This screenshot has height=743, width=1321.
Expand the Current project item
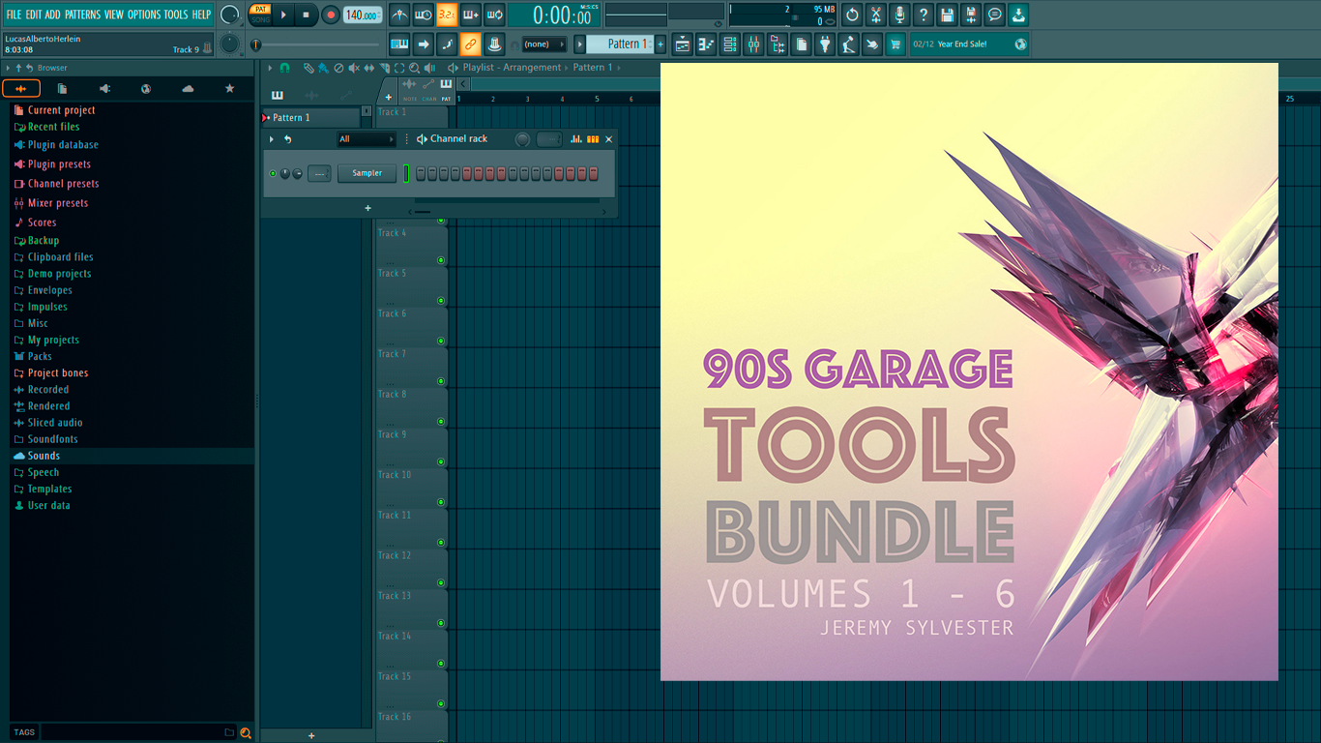[61, 110]
